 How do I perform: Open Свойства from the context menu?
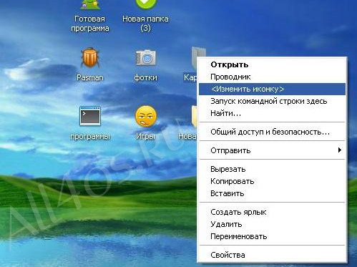pos(272,255)
